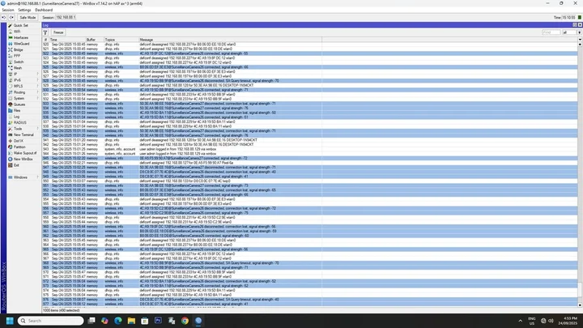Detach the Log panel window
Screen dimensions: 583x328
coord(575,25)
